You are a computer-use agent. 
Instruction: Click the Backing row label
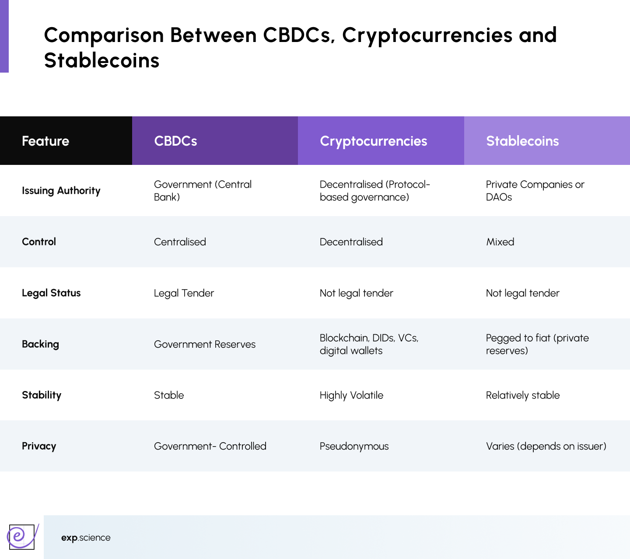40,344
